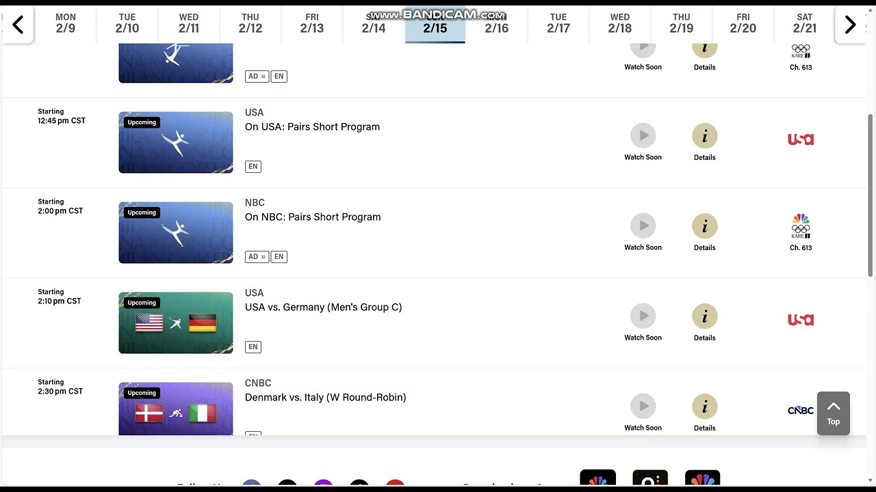
Task: Select the FRI 2/13 date tab
Action: point(312,24)
